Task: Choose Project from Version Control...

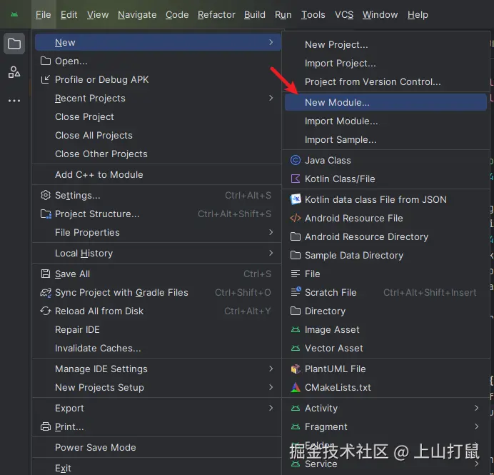Action: coord(385,81)
